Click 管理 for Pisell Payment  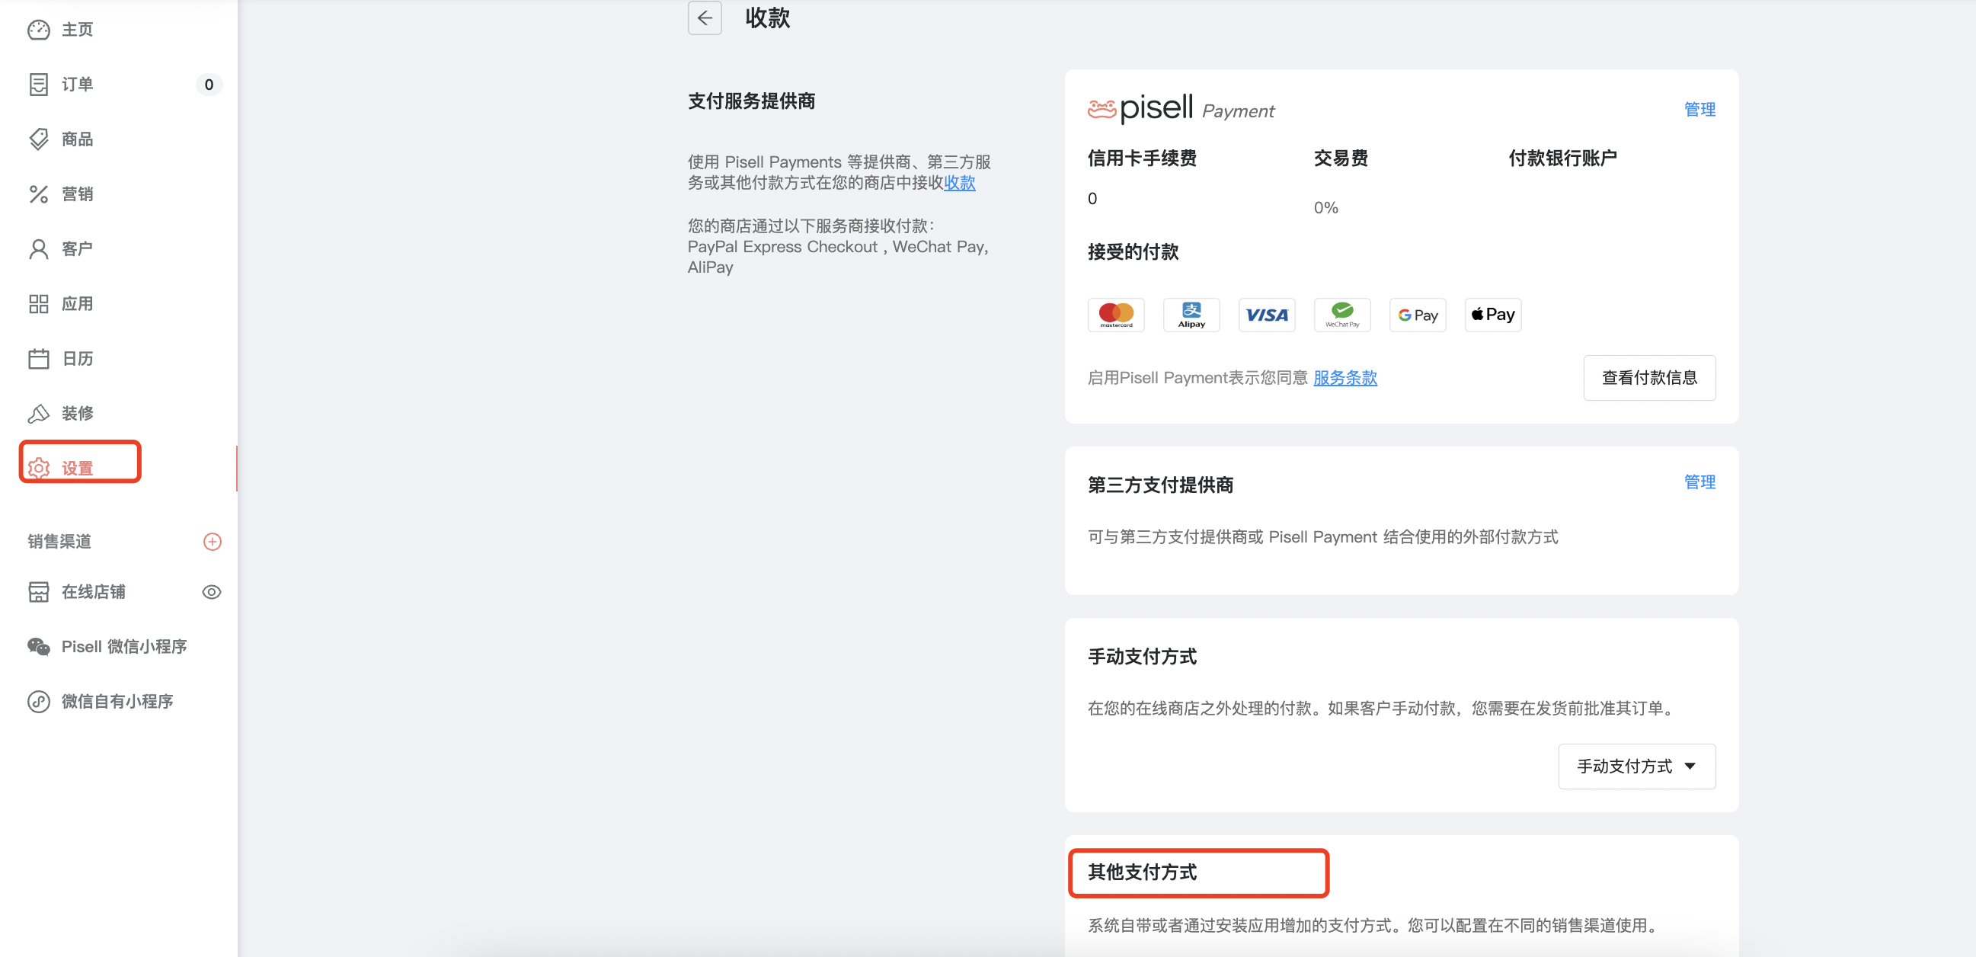coord(1699,109)
